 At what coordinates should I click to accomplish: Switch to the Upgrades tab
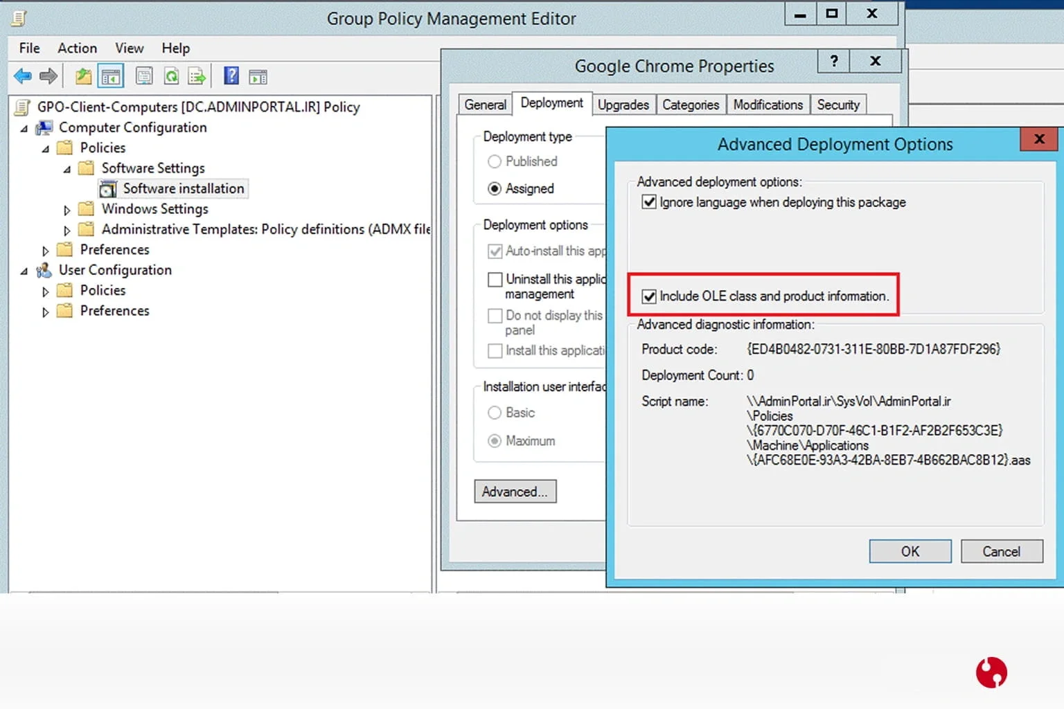623,105
